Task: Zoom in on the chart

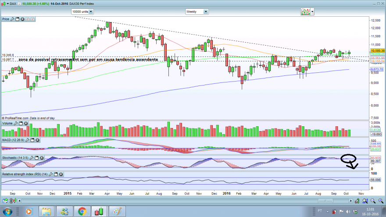Action: (381, 201)
